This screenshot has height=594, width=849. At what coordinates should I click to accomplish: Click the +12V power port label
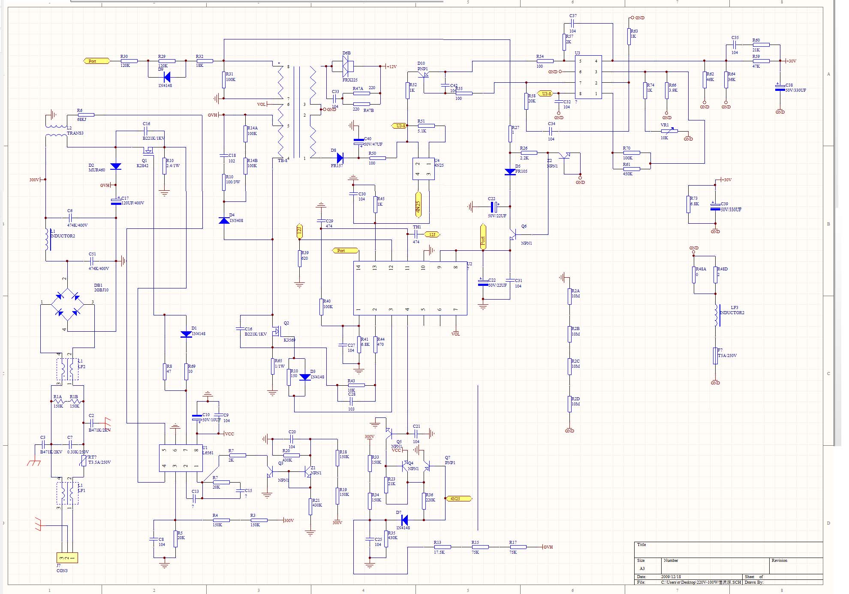point(392,66)
